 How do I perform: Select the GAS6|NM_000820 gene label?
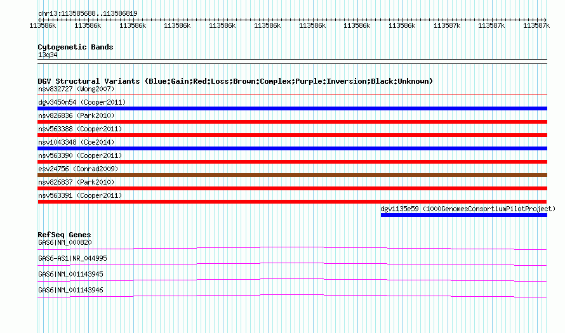[x=65, y=243]
